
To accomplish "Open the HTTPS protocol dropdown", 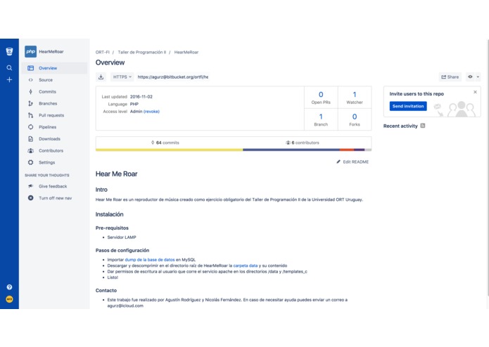I will [122, 77].
